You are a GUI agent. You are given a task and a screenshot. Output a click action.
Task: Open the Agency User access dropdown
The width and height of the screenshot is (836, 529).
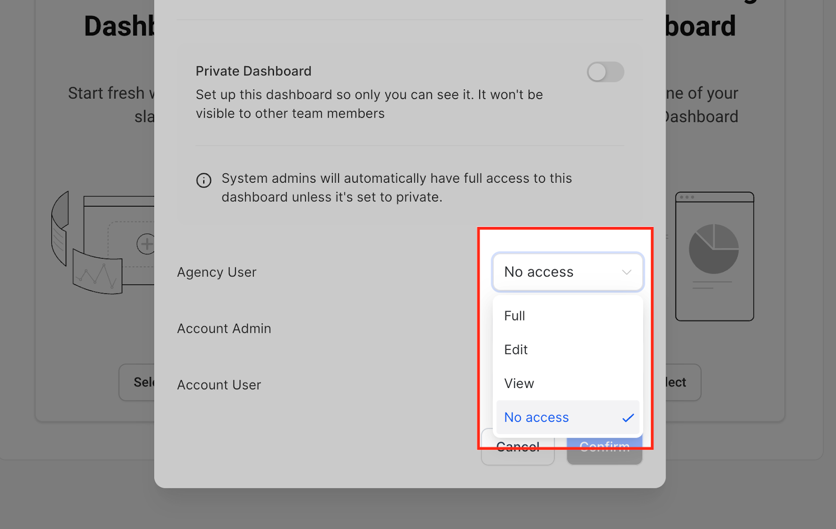click(x=567, y=272)
